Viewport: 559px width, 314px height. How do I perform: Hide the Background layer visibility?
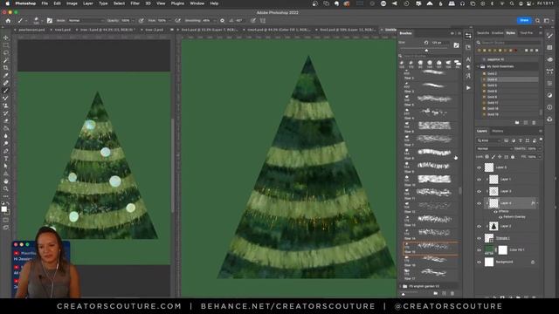[480, 262]
